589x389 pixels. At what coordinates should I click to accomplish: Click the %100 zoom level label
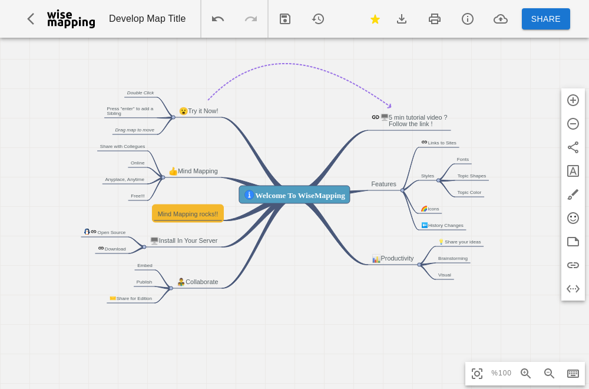[x=501, y=373]
